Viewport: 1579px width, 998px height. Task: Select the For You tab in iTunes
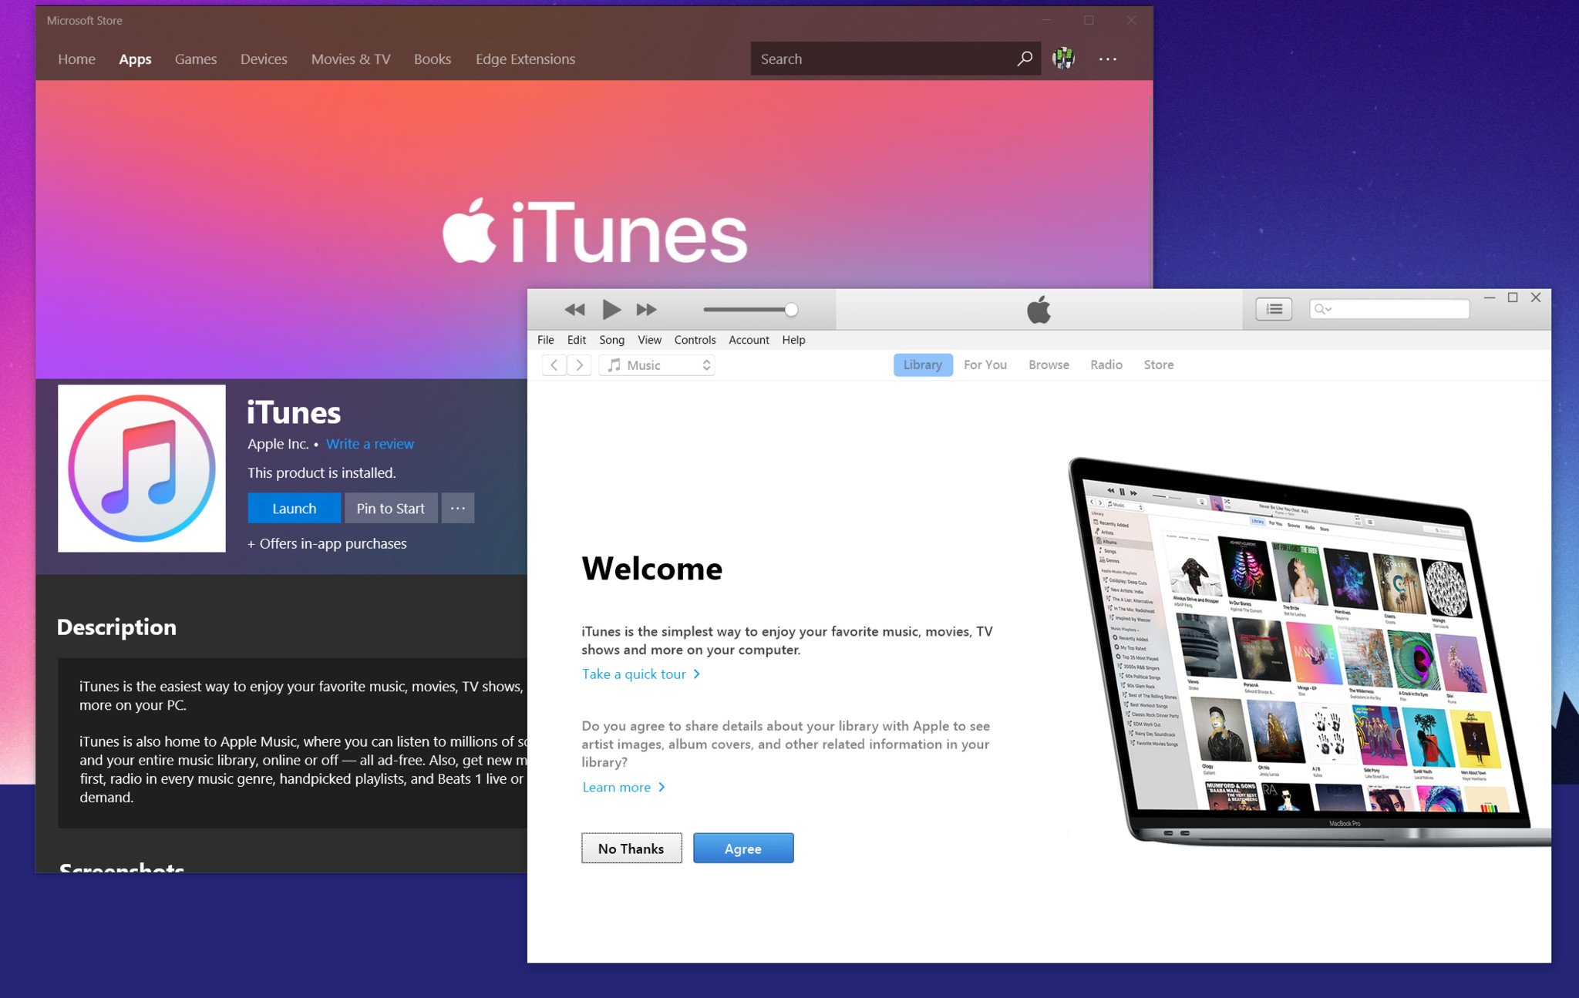click(x=985, y=365)
